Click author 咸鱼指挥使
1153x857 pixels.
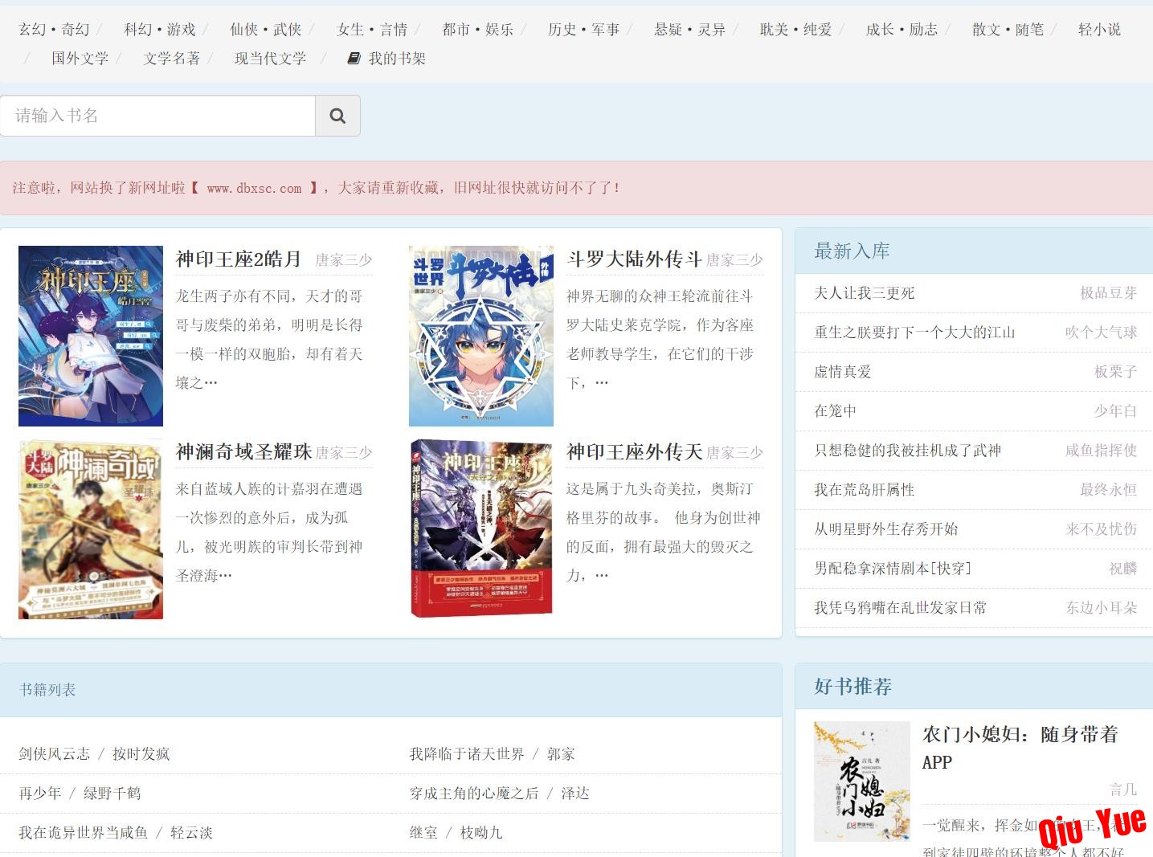coord(1102,451)
